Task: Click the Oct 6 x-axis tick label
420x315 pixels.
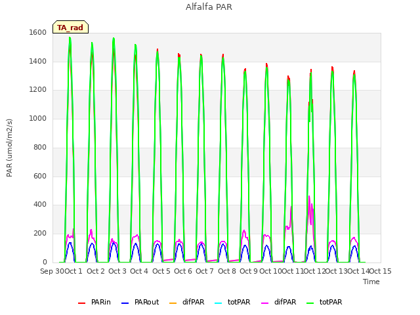Action: [x=183, y=271]
